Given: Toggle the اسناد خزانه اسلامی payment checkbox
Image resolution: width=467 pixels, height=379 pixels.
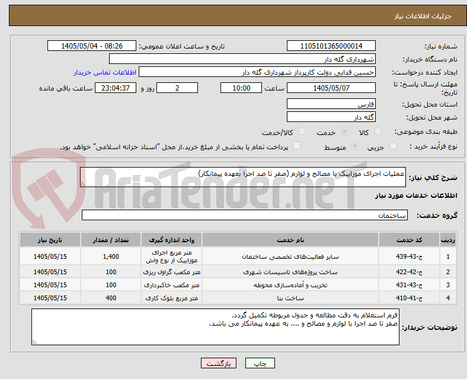Looking at the screenshot, I should 296,146.
